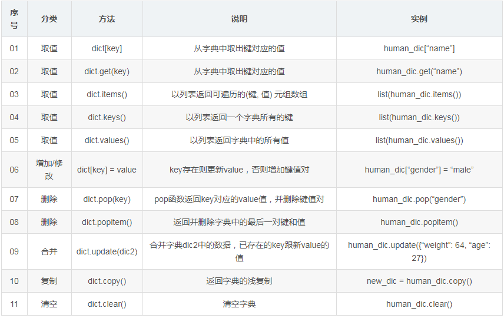The width and height of the screenshot is (504, 318).
Task: Click the category cell '合并'
Action: pos(49,252)
